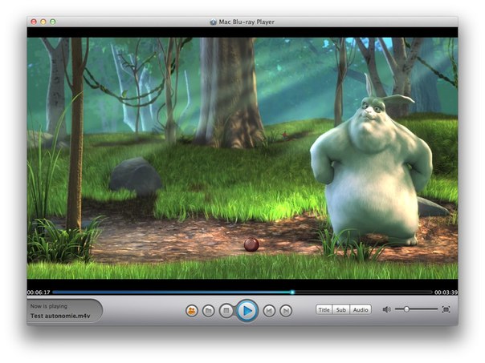485x363 pixels.
Task: Minimize the player window
Action: [x=43, y=22]
